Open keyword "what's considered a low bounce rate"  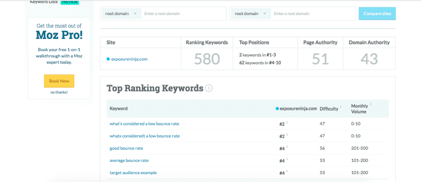144,124
